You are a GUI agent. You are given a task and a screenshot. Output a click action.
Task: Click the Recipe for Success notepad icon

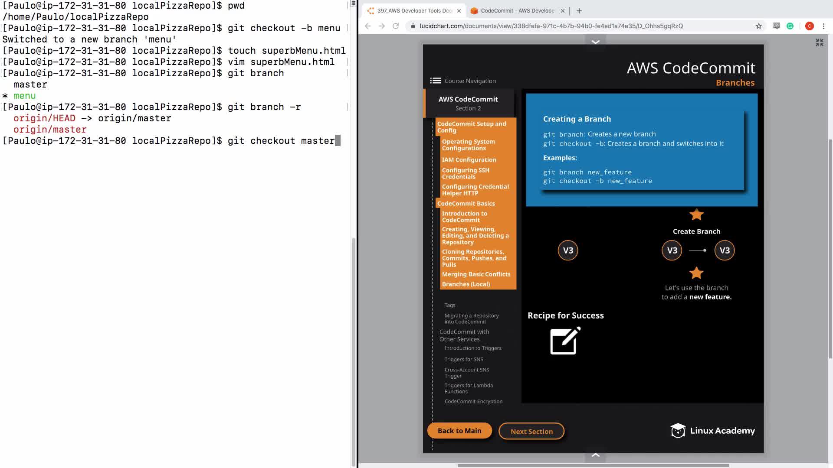[x=565, y=341]
